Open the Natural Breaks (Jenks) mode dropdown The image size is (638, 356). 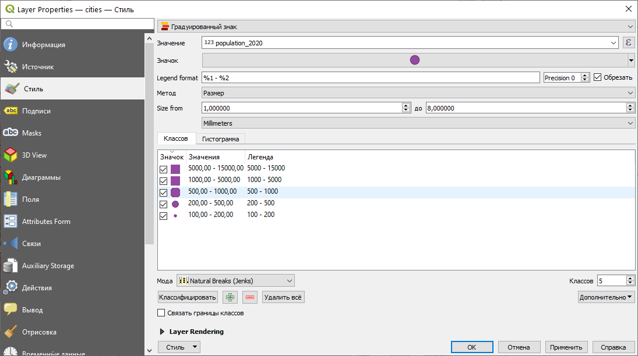235,281
